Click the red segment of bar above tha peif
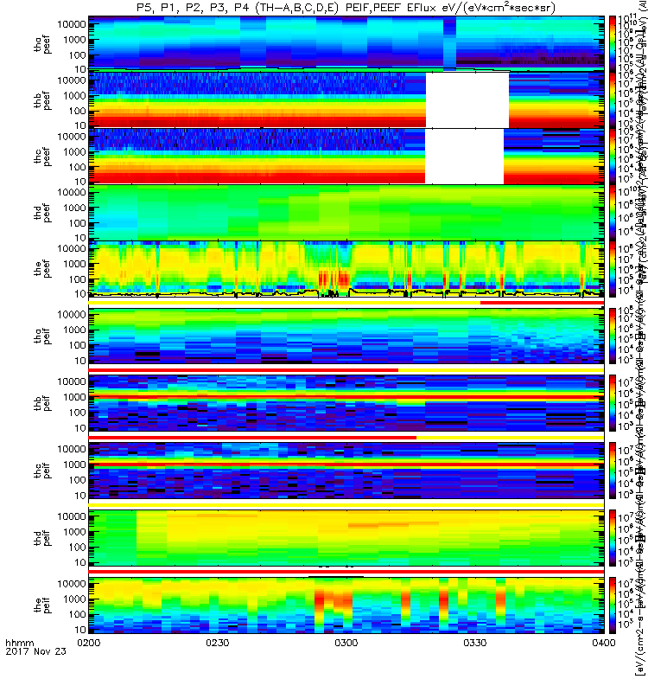Image resolution: width=648 pixels, height=692 pixels. click(x=542, y=303)
